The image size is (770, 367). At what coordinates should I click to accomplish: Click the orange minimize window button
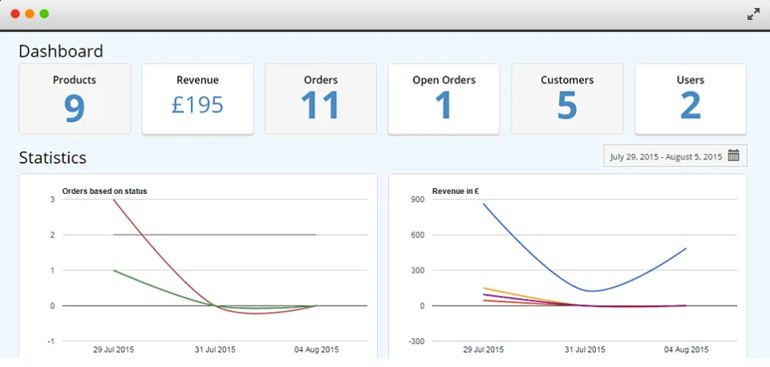pyautogui.click(x=30, y=14)
